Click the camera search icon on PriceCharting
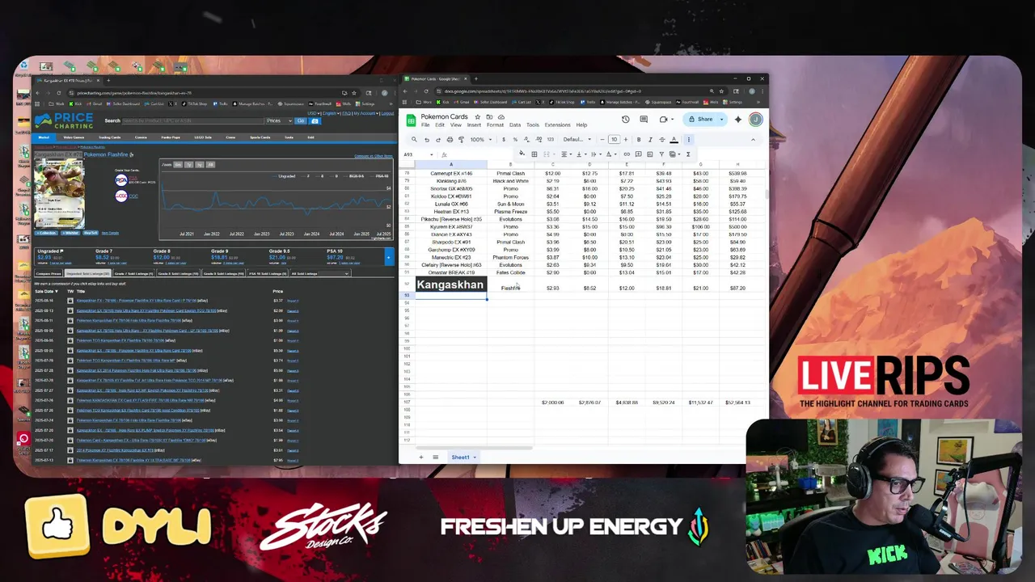The image size is (1035, 582). pyautogui.click(x=315, y=120)
